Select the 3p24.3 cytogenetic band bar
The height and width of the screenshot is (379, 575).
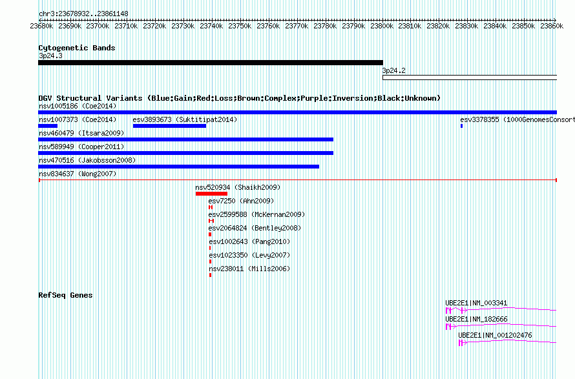[211, 63]
